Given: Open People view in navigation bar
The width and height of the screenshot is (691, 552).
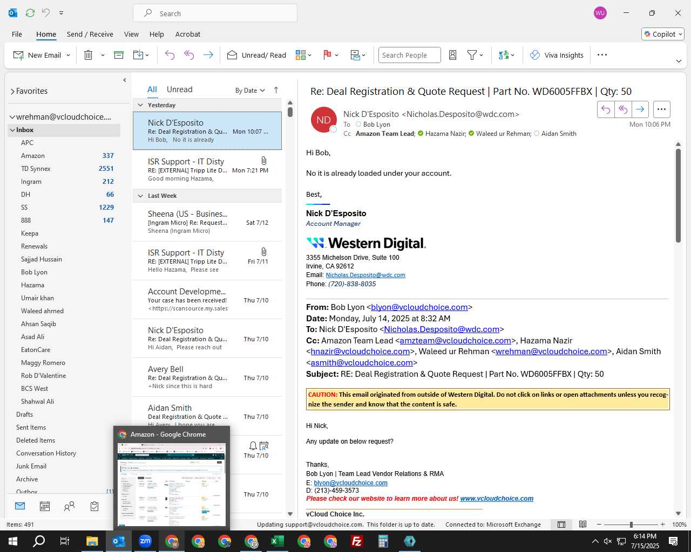Looking at the screenshot, I should tap(69, 506).
